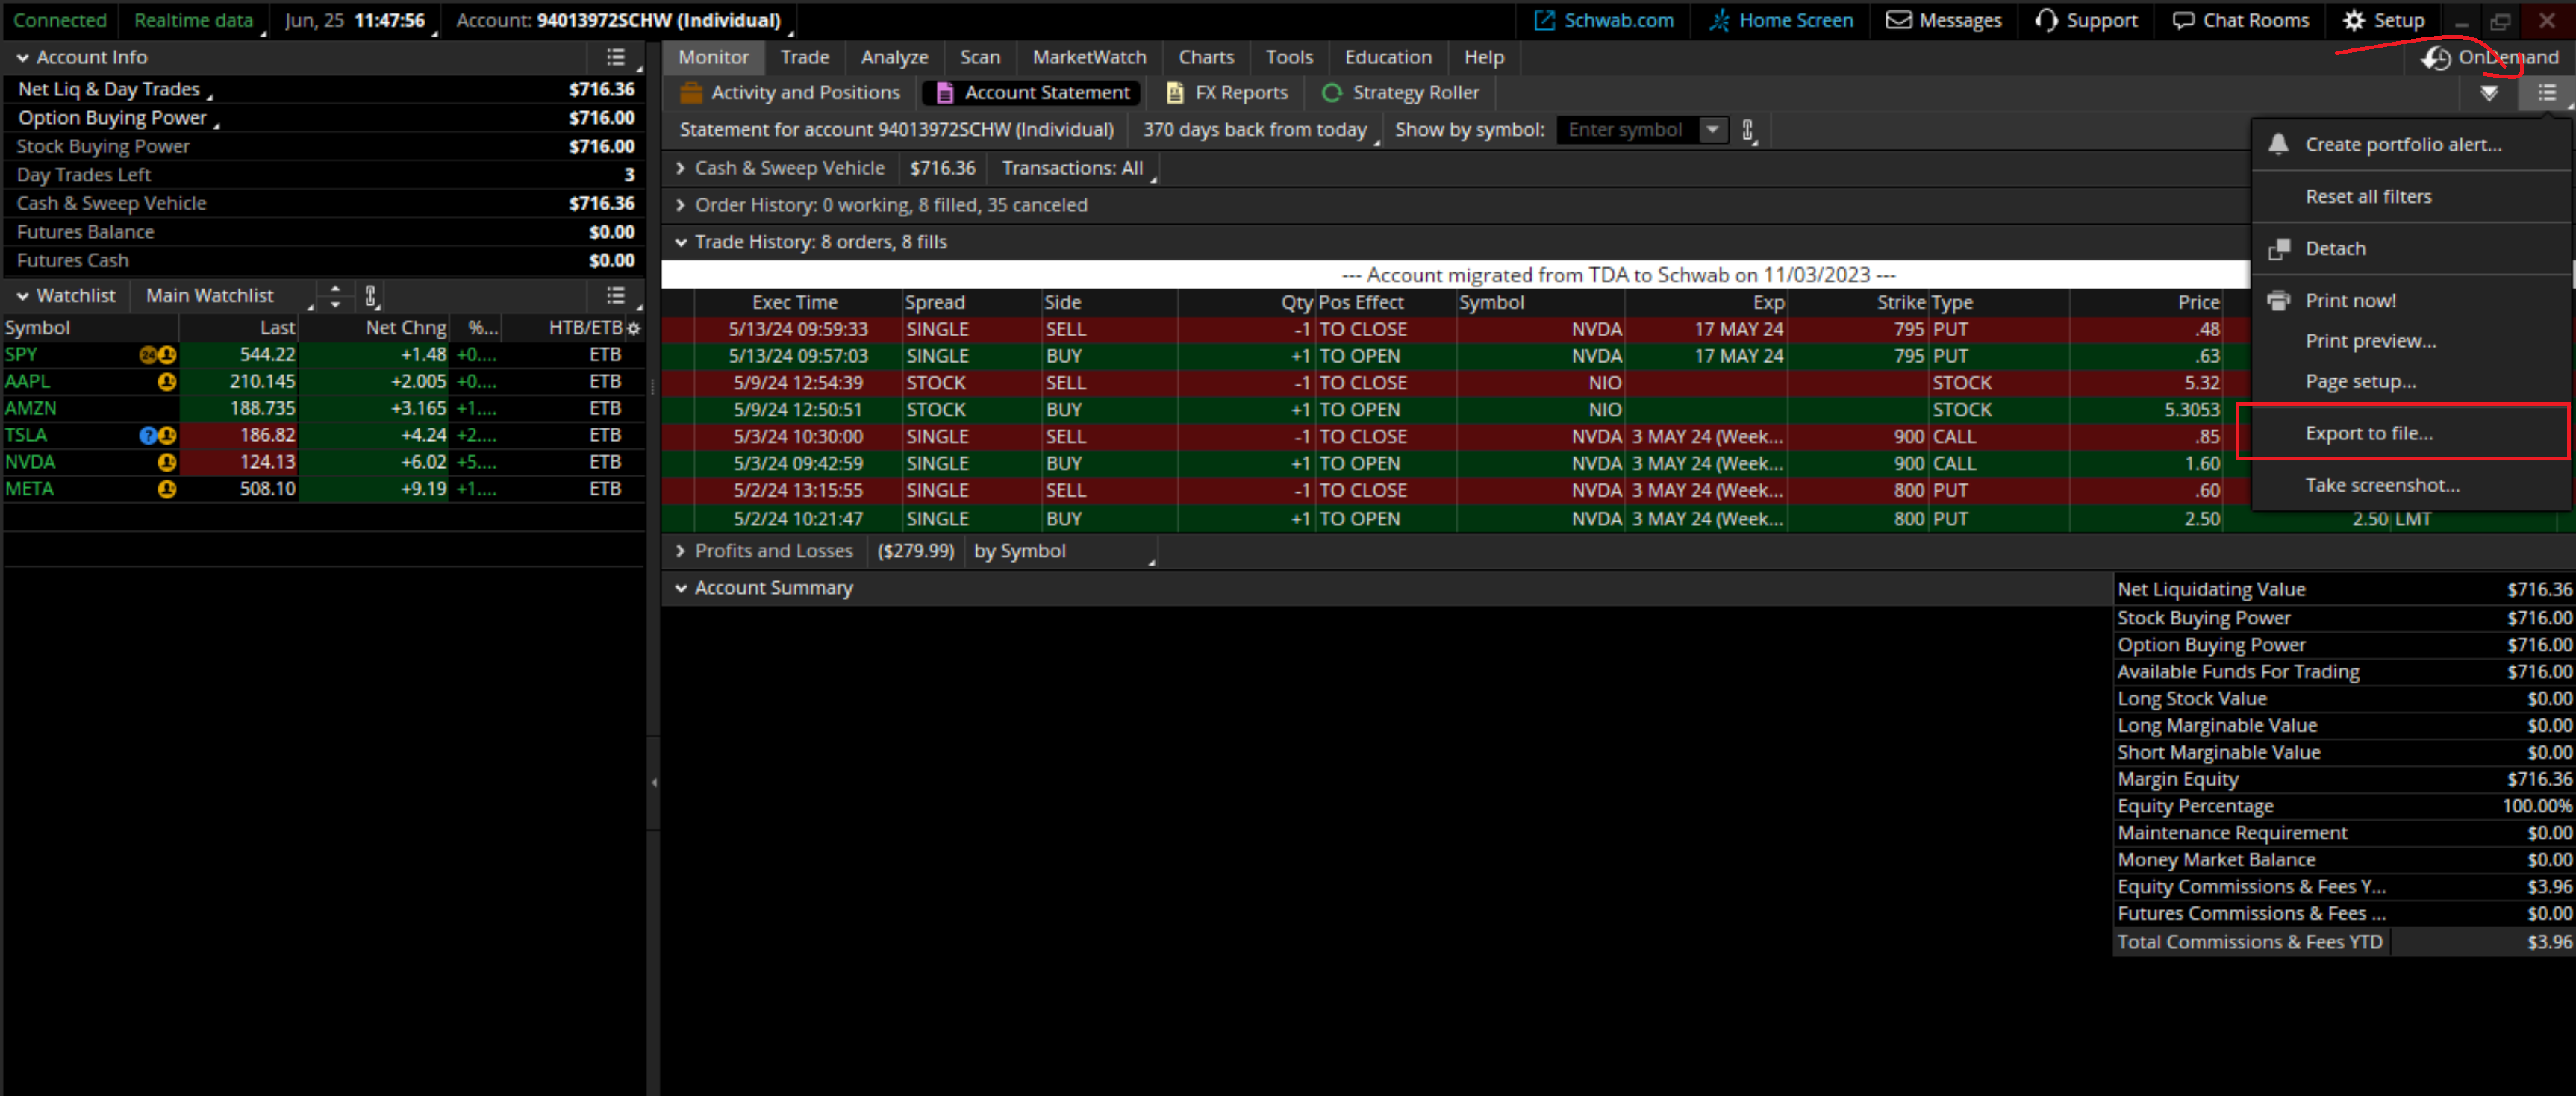
Task: Expand Profits and Losses section
Action: (x=681, y=551)
